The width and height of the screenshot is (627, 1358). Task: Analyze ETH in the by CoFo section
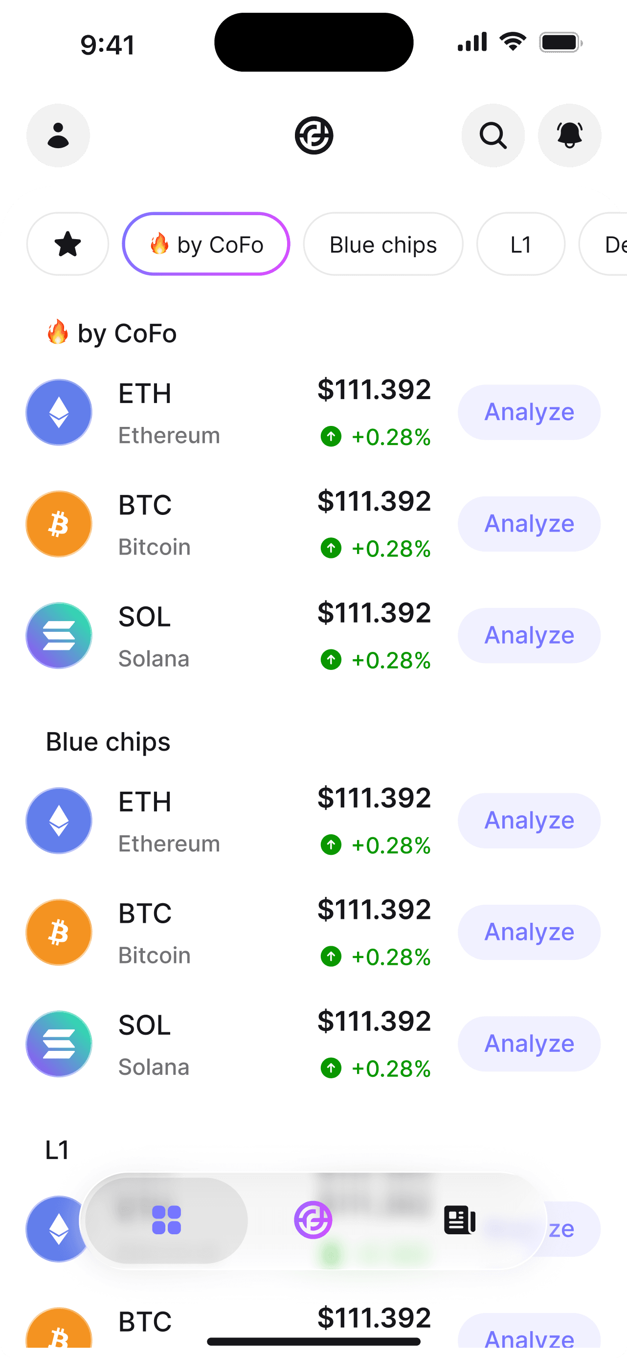(x=529, y=412)
